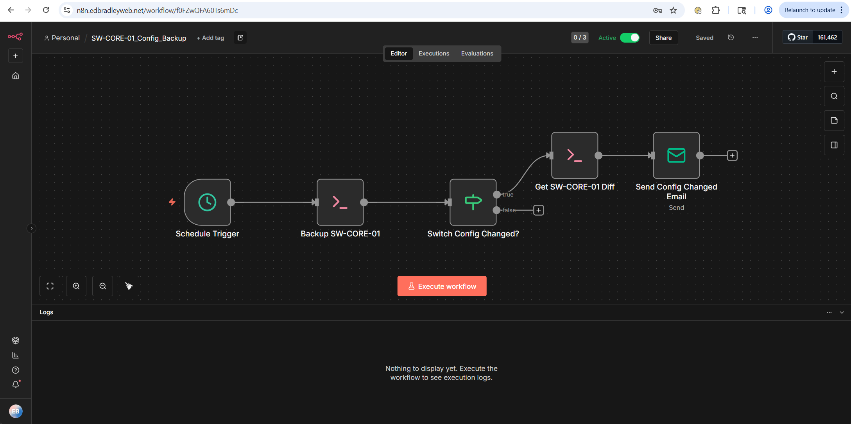Open the workflow three-dot options menu
The height and width of the screenshot is (424, 851).
[x=755, y=38]
